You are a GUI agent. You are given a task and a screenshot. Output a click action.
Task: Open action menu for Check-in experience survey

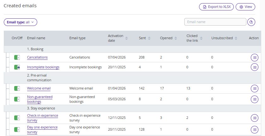pos(254,118)
